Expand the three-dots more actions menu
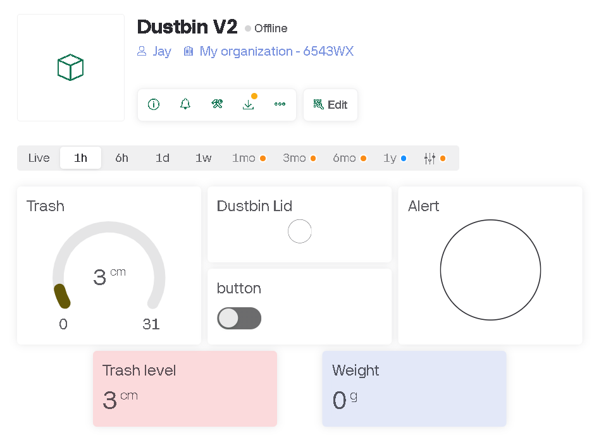This screenshot has height=440, width=594. click(x=280, y=104)
